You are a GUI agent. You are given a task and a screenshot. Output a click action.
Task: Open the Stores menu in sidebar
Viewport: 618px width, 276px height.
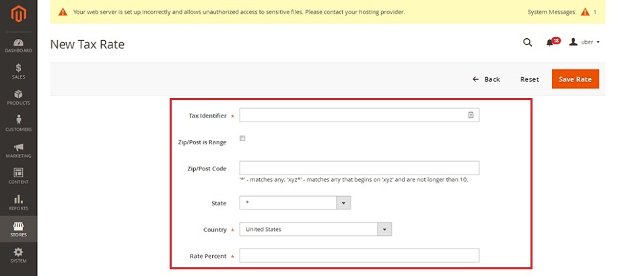click(x=19, y=229)
